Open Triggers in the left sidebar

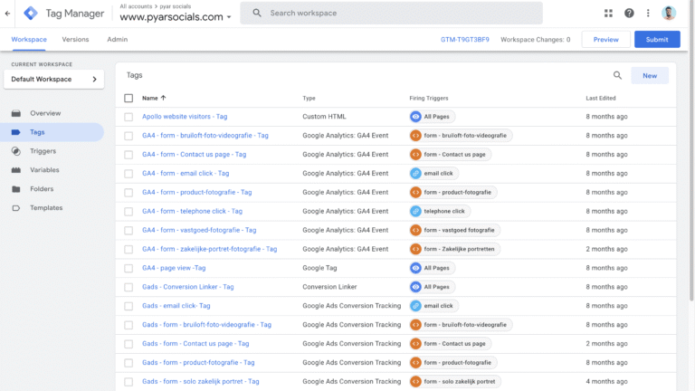(x=43, y=151)
